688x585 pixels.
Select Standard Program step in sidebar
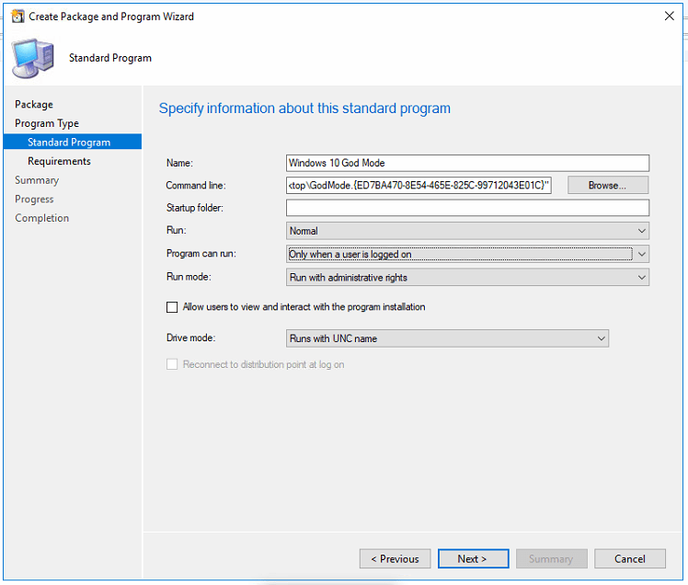[x=73, y=142]
